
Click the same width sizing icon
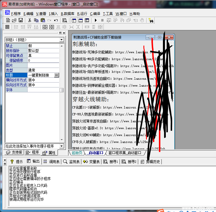pyautogui.click(x=87, y=27)
